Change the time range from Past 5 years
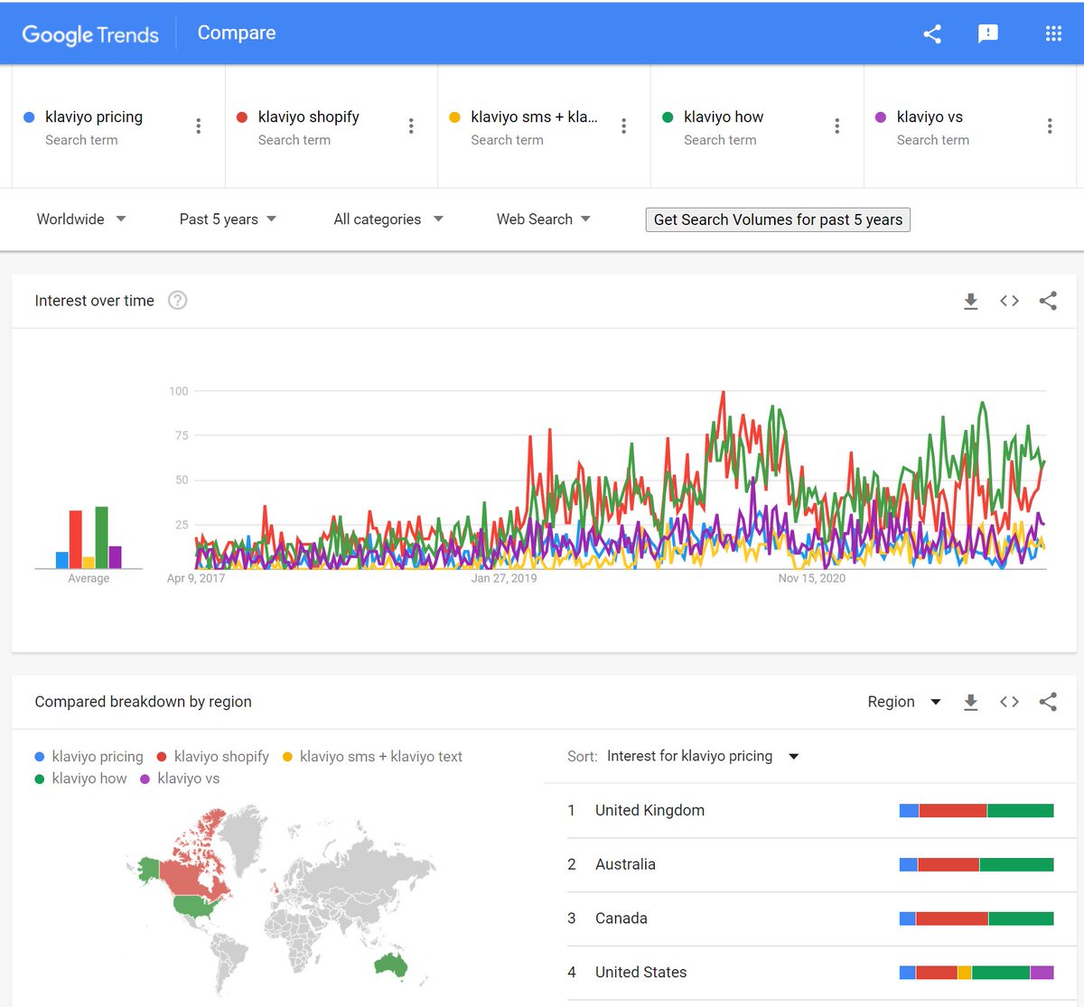1084x1007 pixels. 227,219
